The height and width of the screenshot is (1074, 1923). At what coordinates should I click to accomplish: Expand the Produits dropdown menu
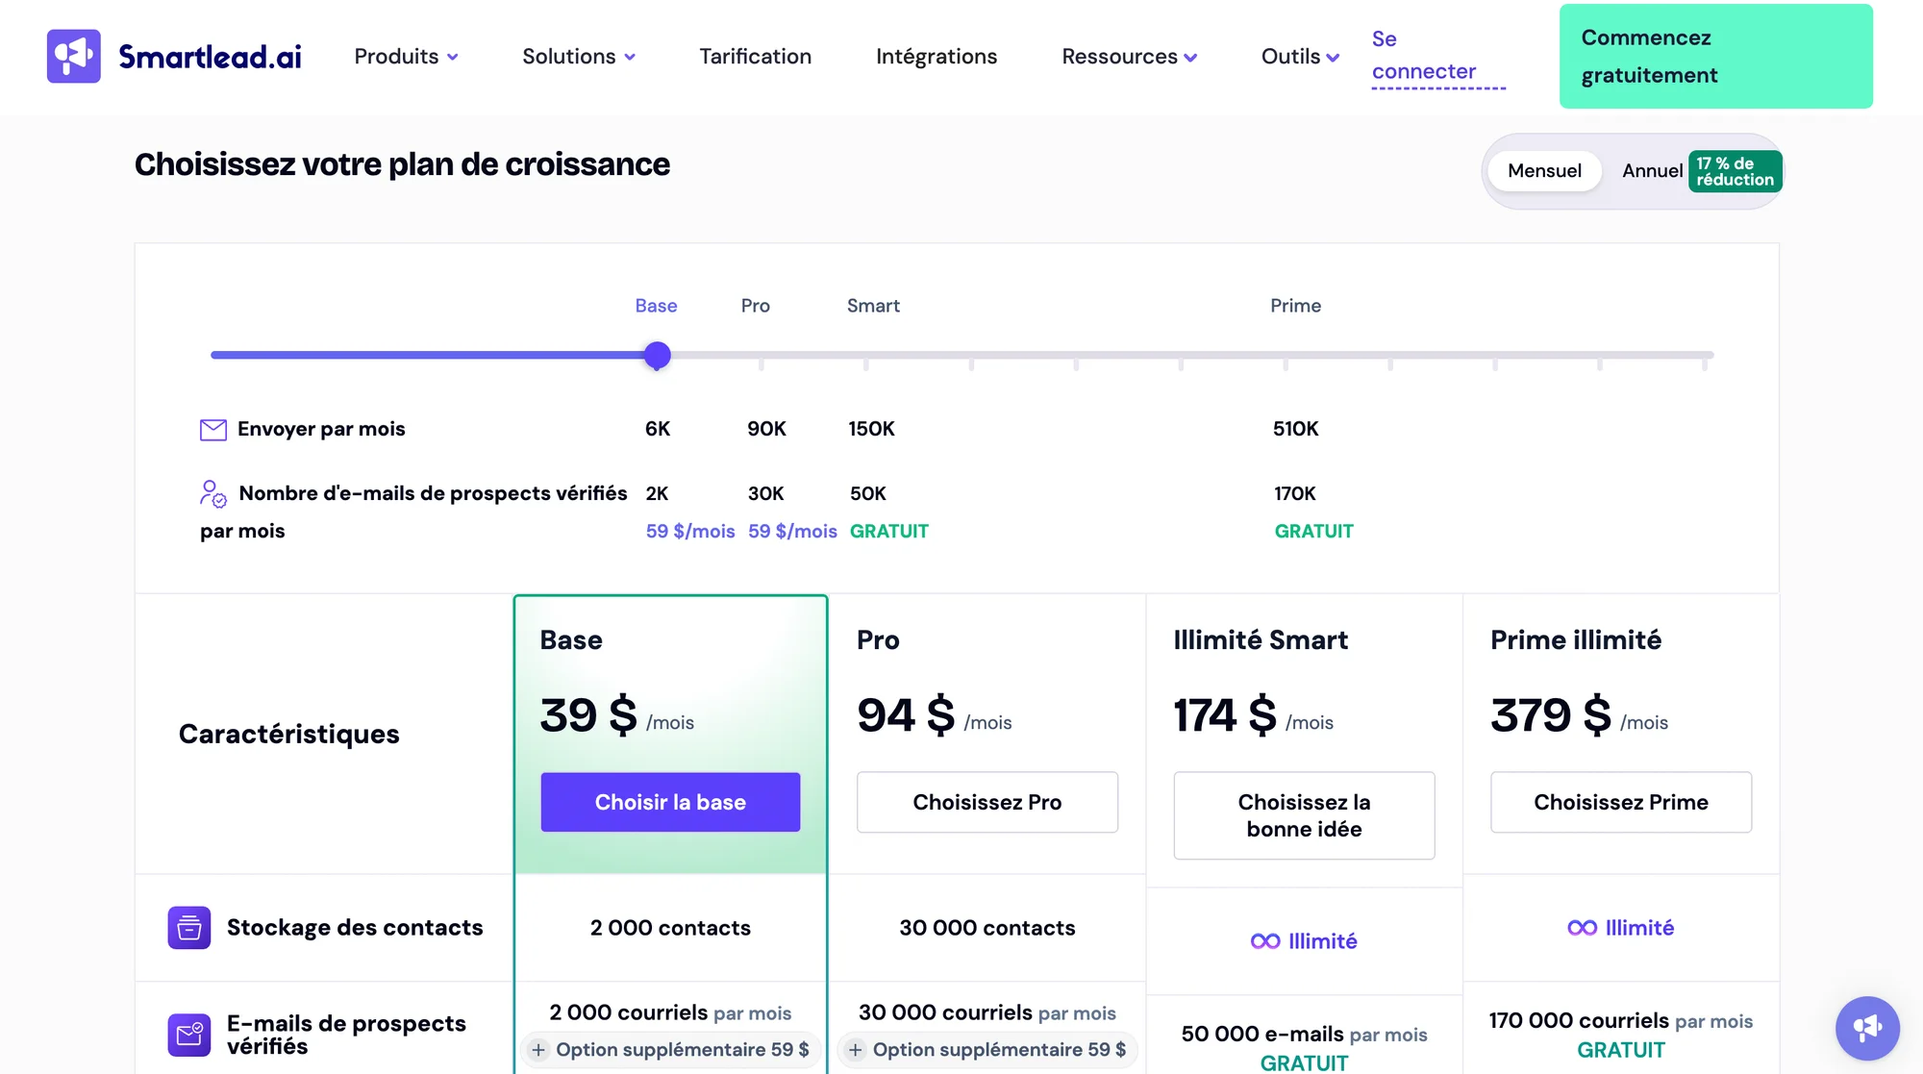[x=406, y=57]
